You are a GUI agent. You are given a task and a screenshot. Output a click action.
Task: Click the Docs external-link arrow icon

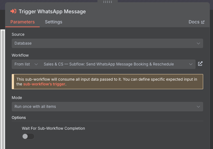point(203,22)
